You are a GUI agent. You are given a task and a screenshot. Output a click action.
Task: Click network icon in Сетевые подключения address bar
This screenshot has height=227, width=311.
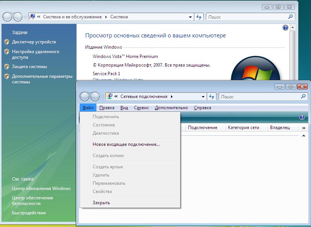click(110, 96)
